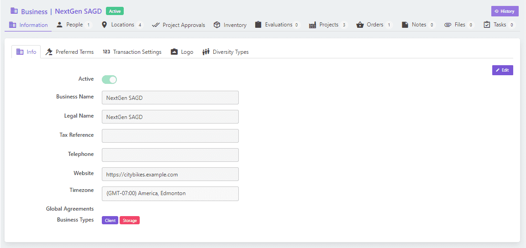Click the Notes tab's document icon
526x248 pixels.
[405, 25]
